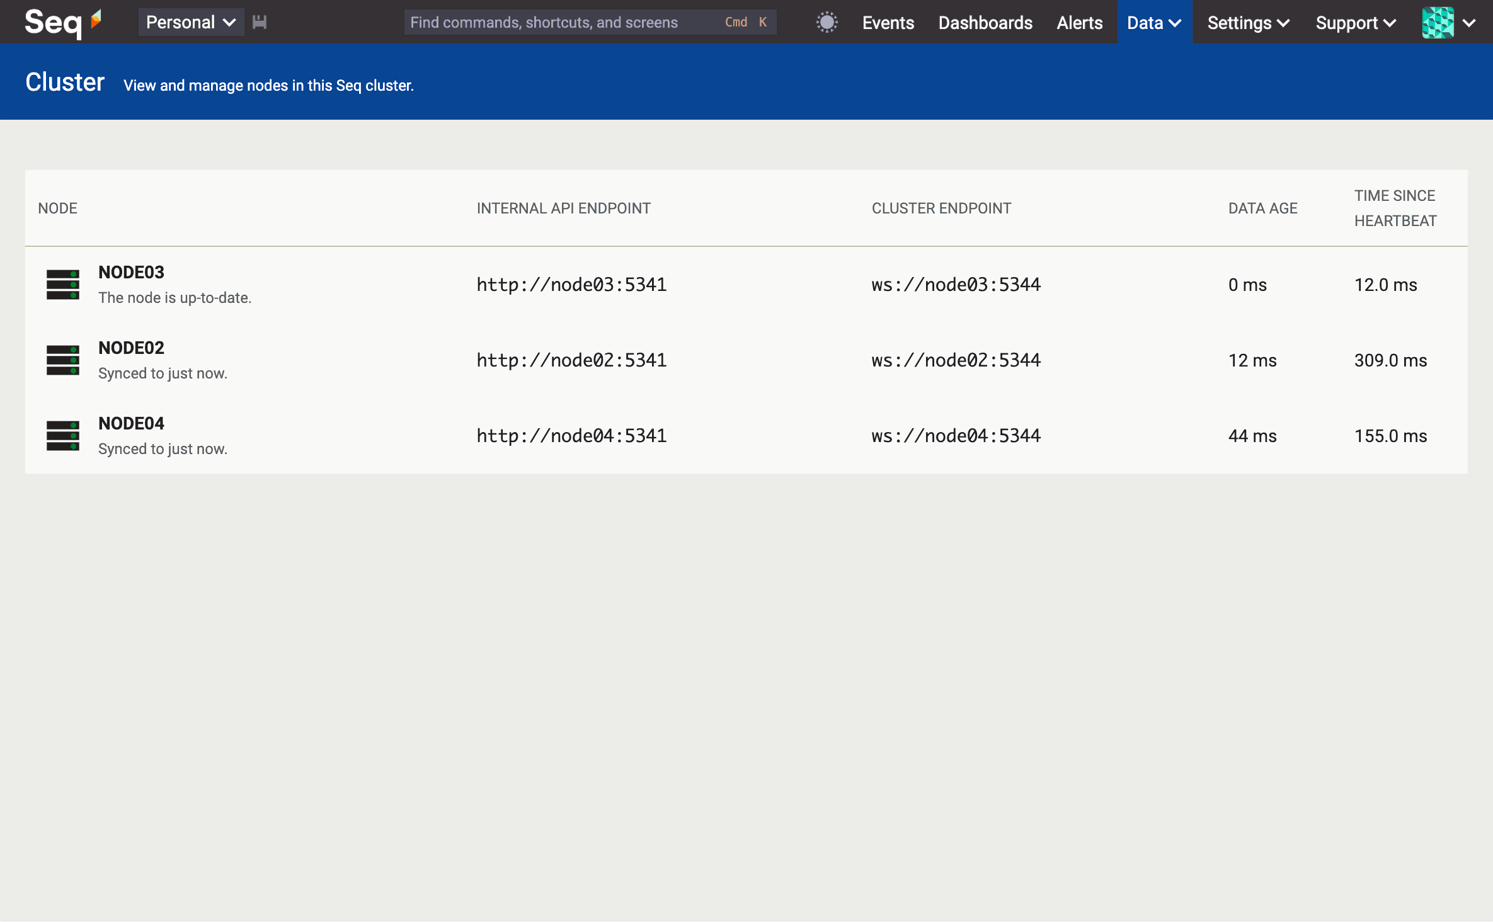The image size is (1493, 922).
Task: Click the ws://node04:5344 cluster endpoint
Action: click(x=956, y=436)
